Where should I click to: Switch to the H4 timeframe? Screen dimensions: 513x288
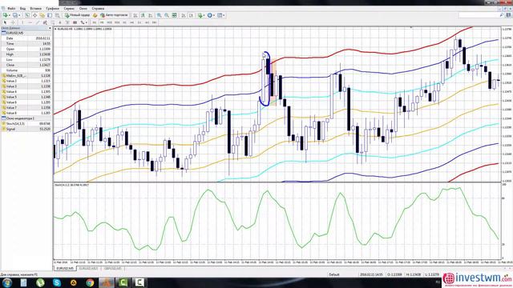coord(131,22)
